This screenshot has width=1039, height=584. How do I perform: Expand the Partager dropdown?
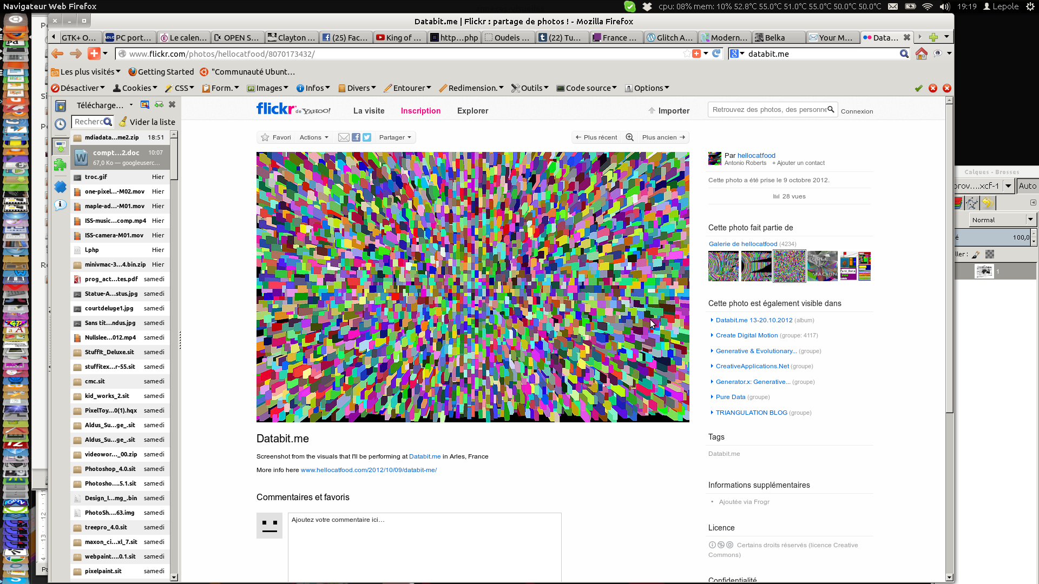[x=395, y=137]
